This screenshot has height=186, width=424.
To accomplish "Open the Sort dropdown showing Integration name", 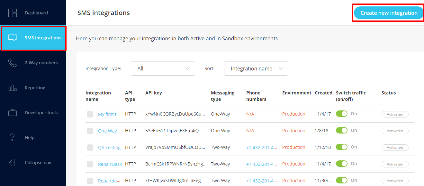I will [256, 69].
